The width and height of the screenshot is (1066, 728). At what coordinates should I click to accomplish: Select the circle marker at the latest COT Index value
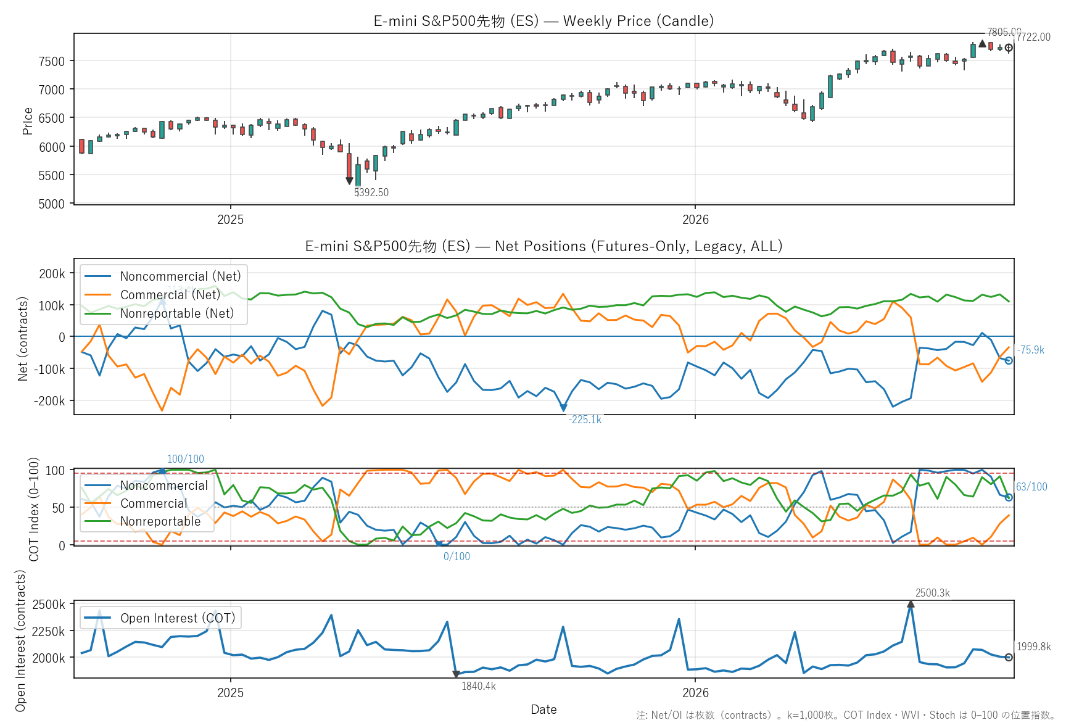pyautogui.click(x=1009, y=497)
